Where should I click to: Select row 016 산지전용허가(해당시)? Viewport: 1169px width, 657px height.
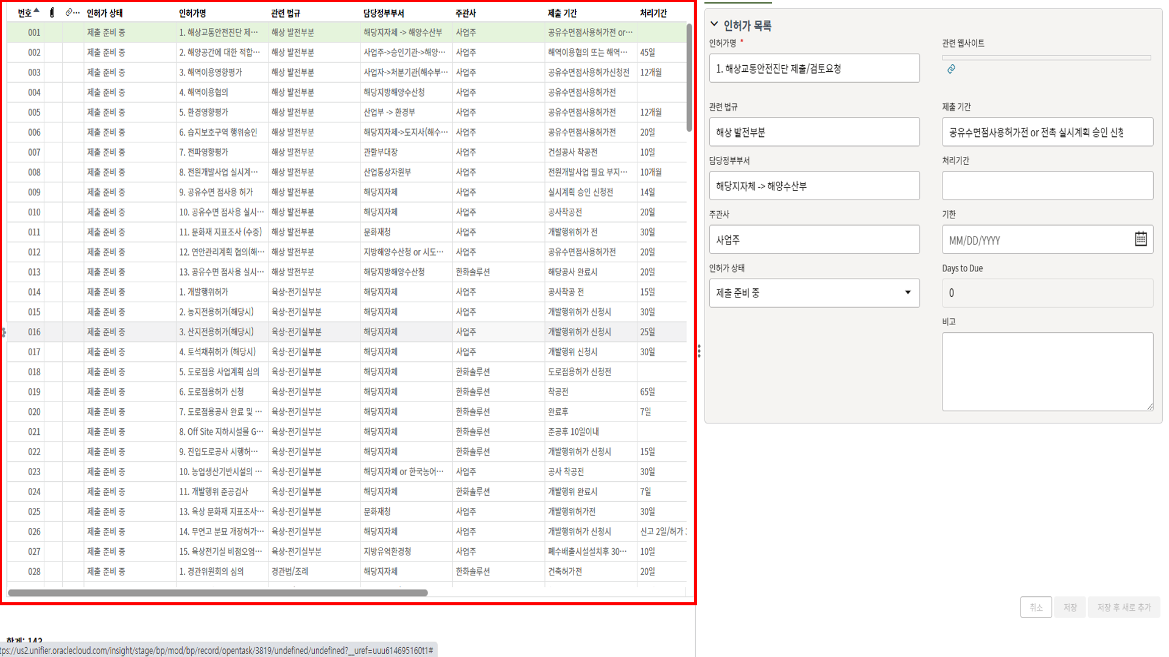pos(216,332)
